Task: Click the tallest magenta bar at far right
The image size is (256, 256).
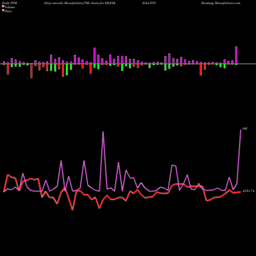Action: [236, 55]
